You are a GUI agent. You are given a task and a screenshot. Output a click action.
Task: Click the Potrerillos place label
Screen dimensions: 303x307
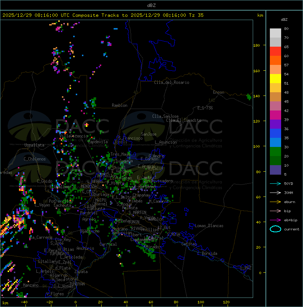pos(61,201)
